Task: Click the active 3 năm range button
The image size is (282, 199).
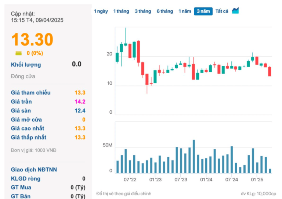Action: coord(203,11)
